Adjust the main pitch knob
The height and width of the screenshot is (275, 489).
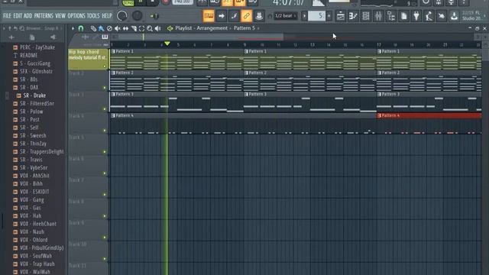137,15
